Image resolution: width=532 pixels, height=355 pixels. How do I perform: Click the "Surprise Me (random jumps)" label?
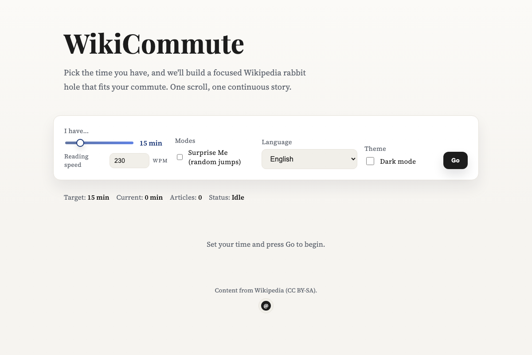(215, 157)
